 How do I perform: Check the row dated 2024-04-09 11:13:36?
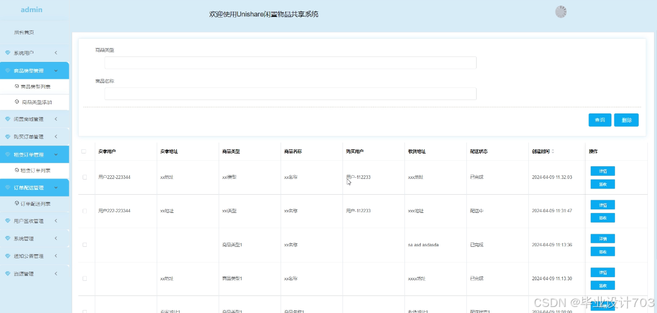point(84,245)
